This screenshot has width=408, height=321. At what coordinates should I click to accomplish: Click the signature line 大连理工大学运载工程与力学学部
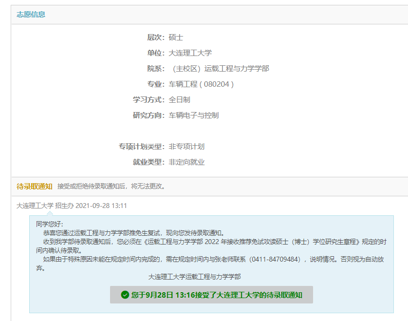(194, 277)
